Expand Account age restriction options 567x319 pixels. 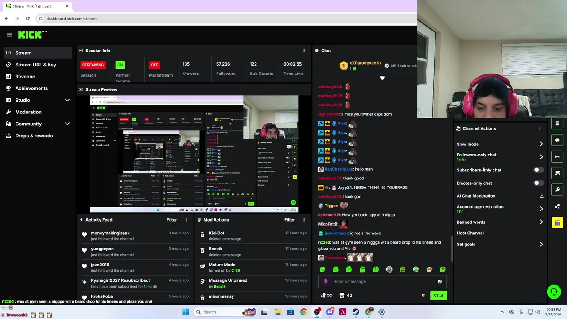point(541,209)
